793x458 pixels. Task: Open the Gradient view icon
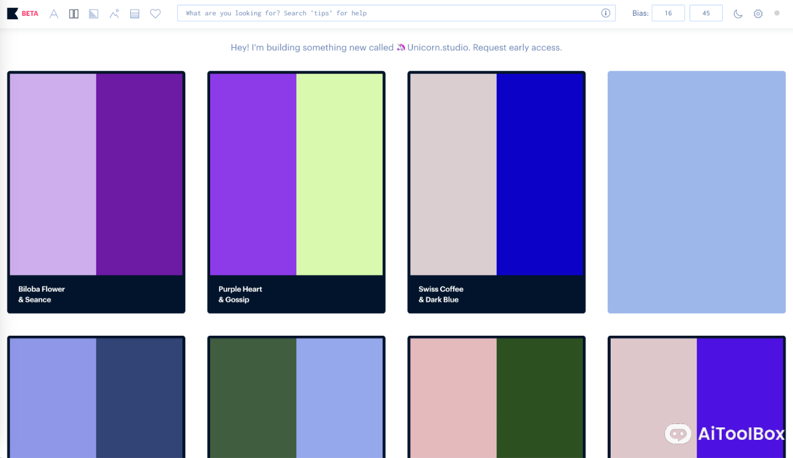point(93,14)
